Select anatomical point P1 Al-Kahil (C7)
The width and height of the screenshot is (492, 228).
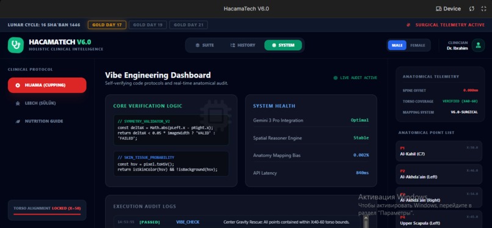pyautogui.click(x=439, y=151)
